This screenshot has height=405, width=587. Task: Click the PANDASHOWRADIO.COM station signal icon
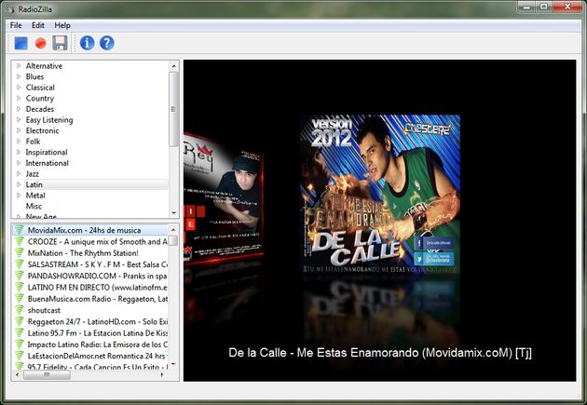click(x=19, y=276)
